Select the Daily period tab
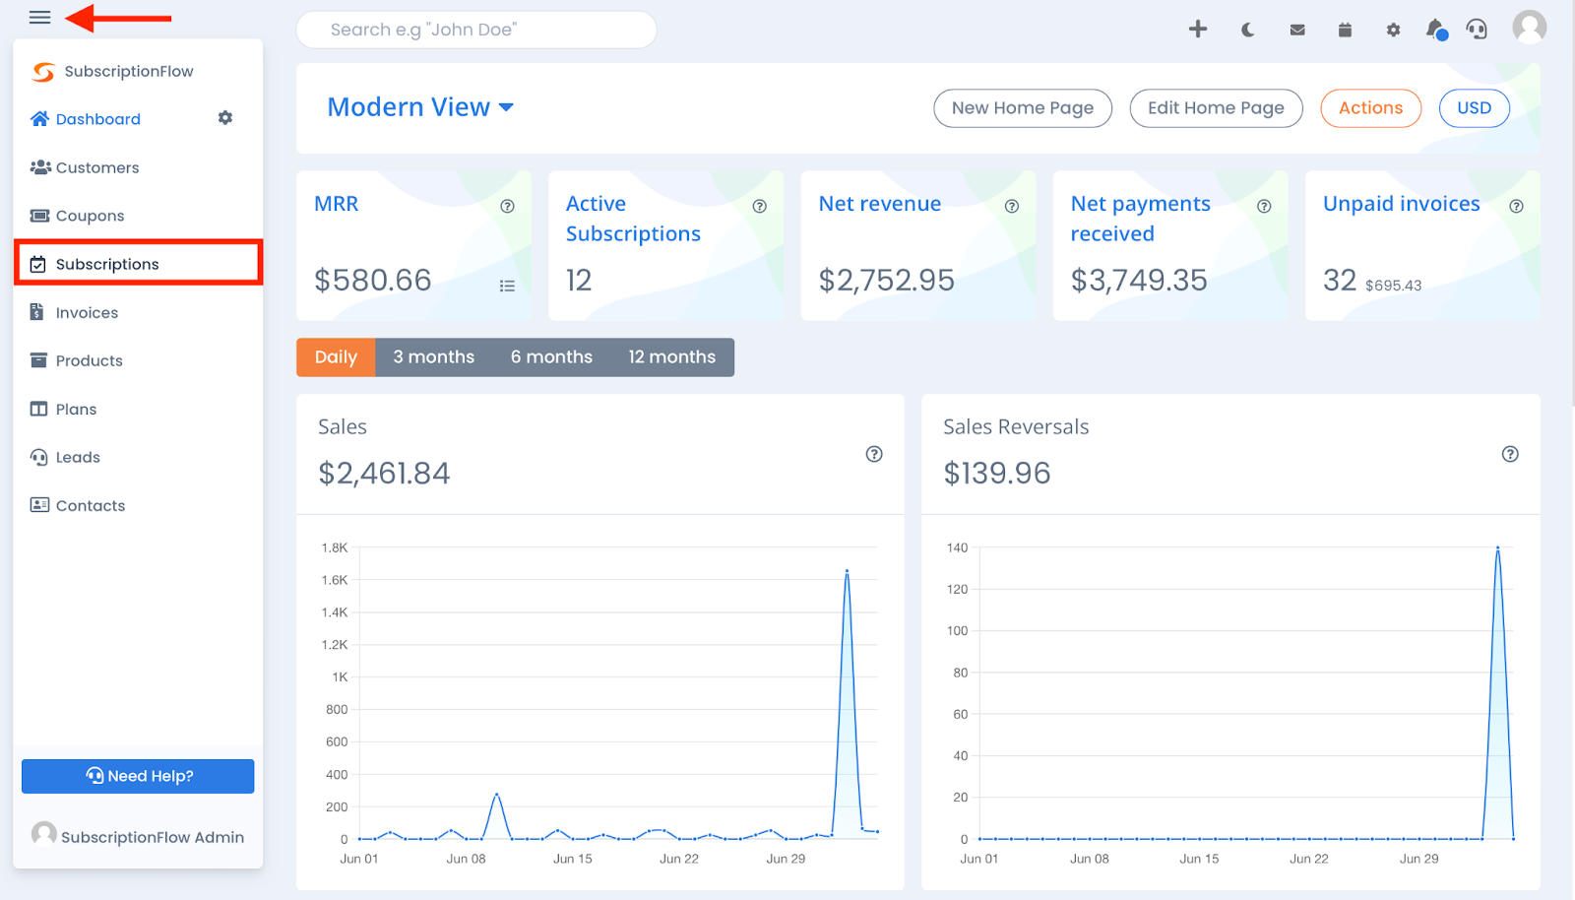 336,357
